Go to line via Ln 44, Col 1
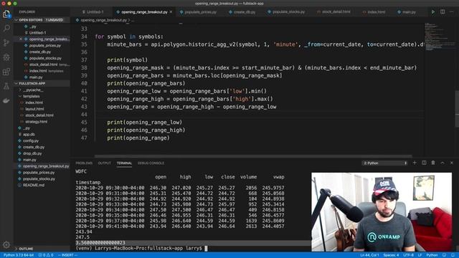This screenshot has width=459, height=258. (x=369, y=255)
